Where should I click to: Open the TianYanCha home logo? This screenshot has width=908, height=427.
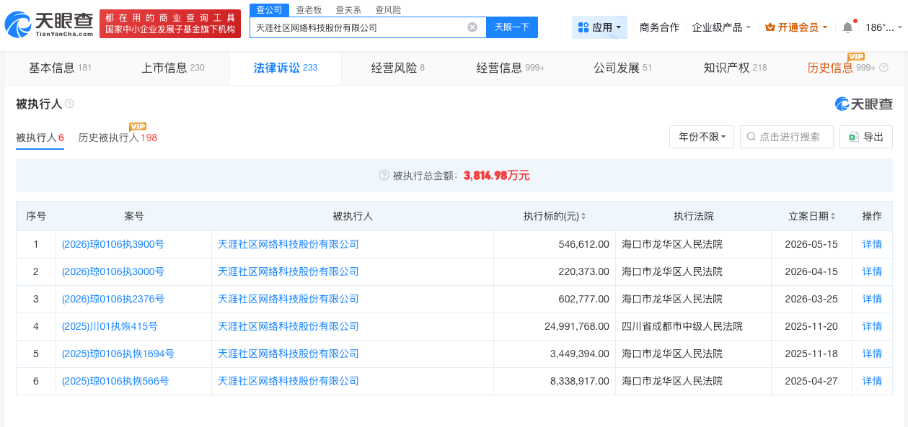pos(48,24)
